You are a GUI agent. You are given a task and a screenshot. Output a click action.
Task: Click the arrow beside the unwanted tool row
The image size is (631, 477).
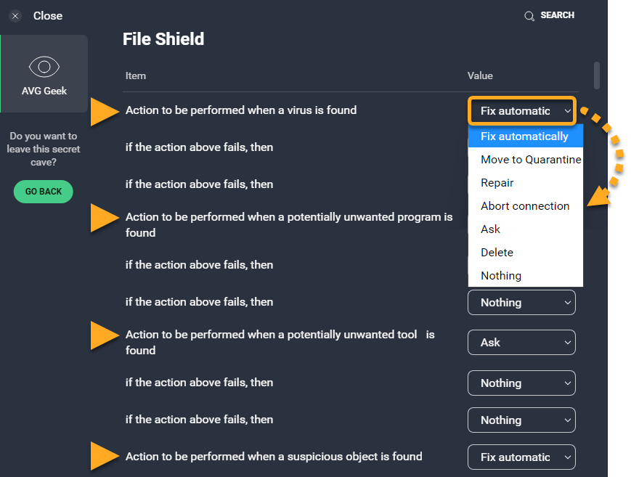coord(105,335)
